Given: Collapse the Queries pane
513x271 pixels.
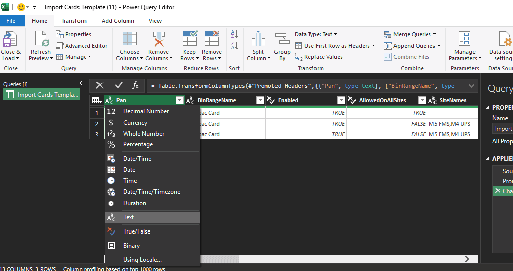Looking at the screenshot, I should (81, 83).
